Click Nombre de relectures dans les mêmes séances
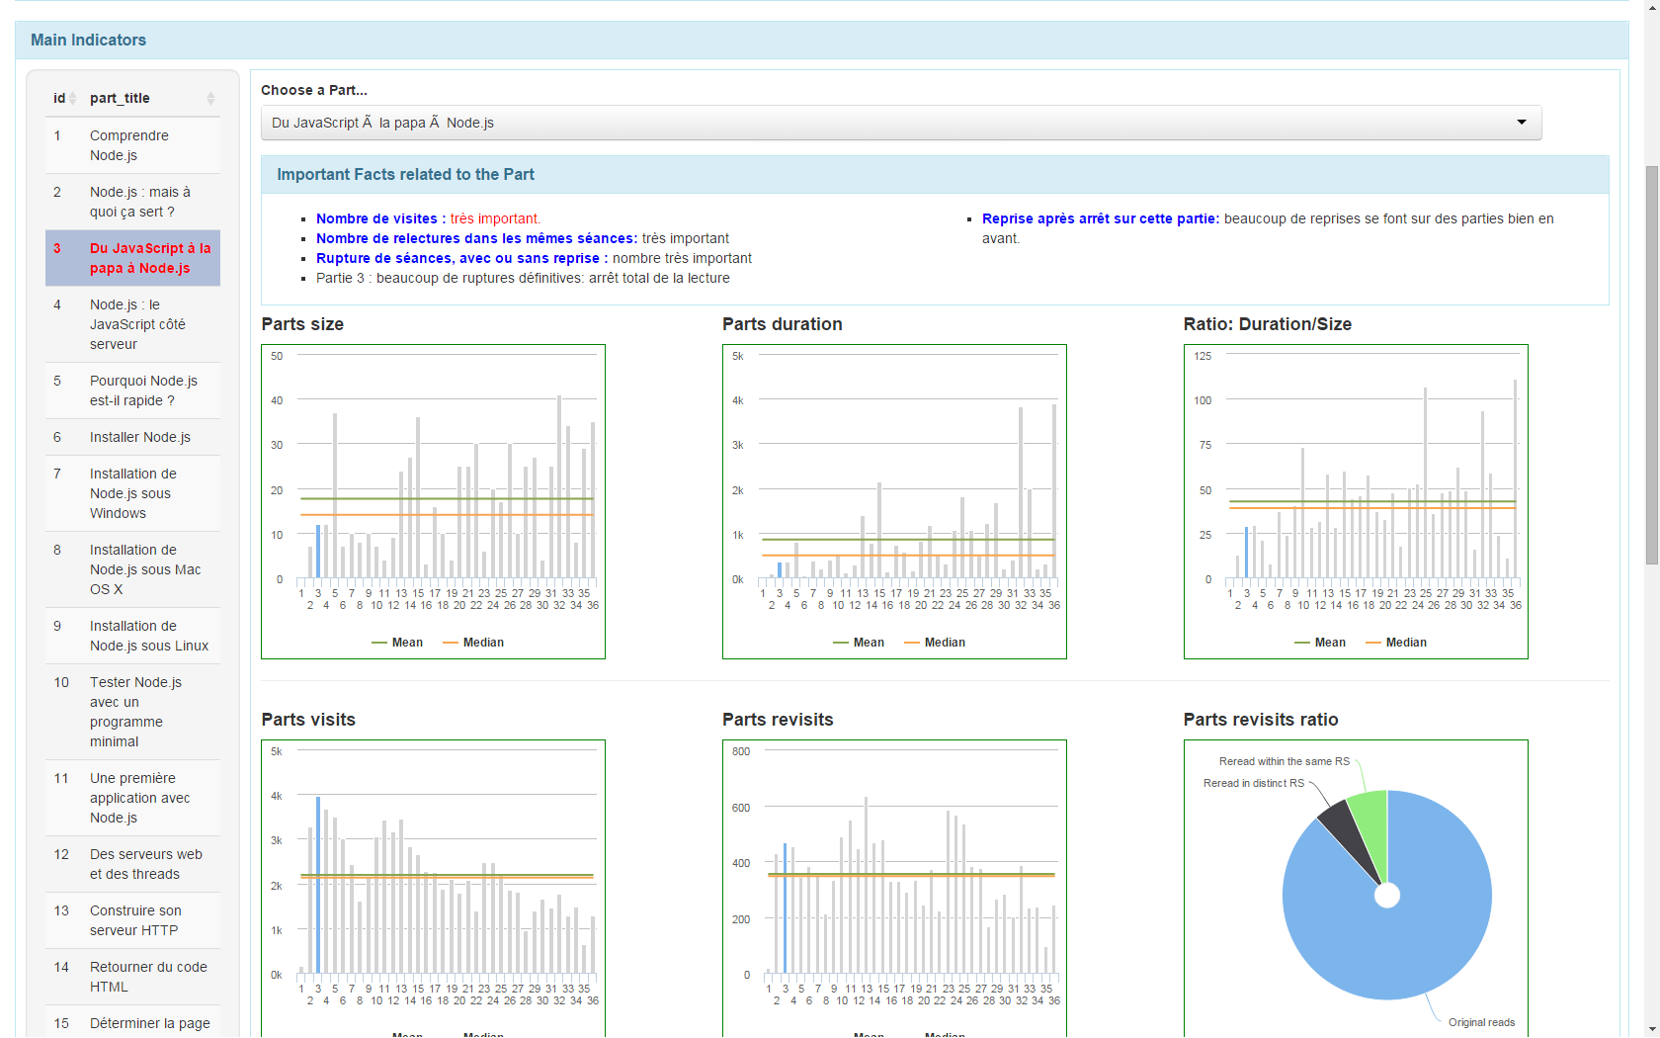The height and width of the screenshot is (1038, 1660). (x=476, y=238)
